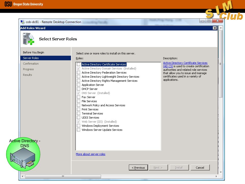Select the Windows Deployment Services label
This screenshot has height=184, width=245.
(100, 126)
